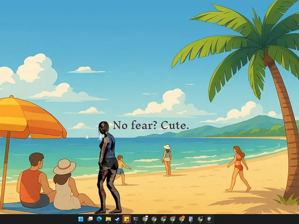This screenshot has width=299, height=224.
Task: Open the Chrome icon right of Calculator
Action: point(200,219)
